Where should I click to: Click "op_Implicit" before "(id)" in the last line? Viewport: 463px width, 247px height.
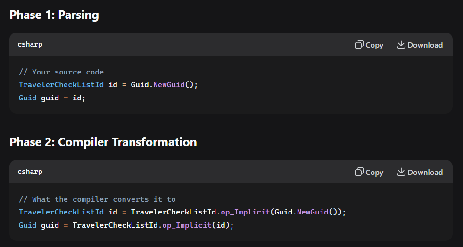pos(187,225)
